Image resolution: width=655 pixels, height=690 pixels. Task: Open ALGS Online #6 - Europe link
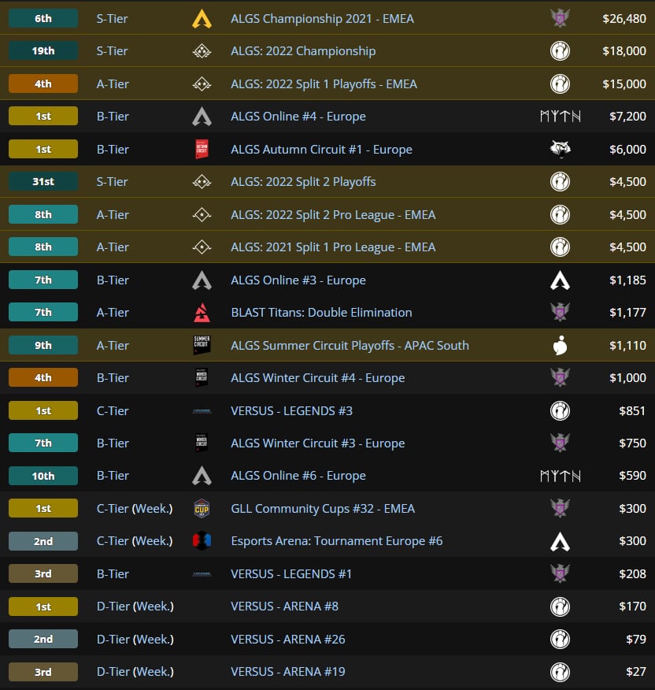pos(298,476)
